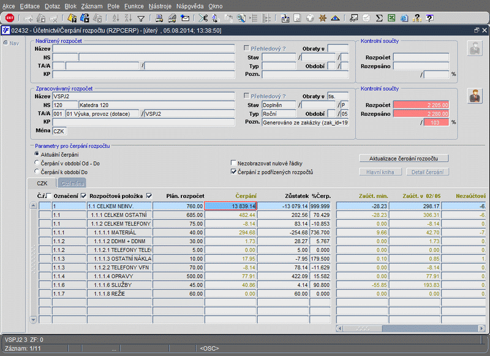Image resolution: width=490 pixels, height=356 pixels.
Task: Click the red EXIT icon in toolbar
Action: [10, 18]
